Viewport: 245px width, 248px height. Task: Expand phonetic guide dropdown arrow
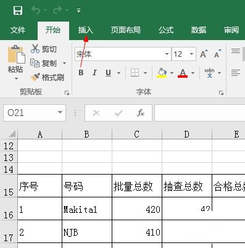point(219,73)
